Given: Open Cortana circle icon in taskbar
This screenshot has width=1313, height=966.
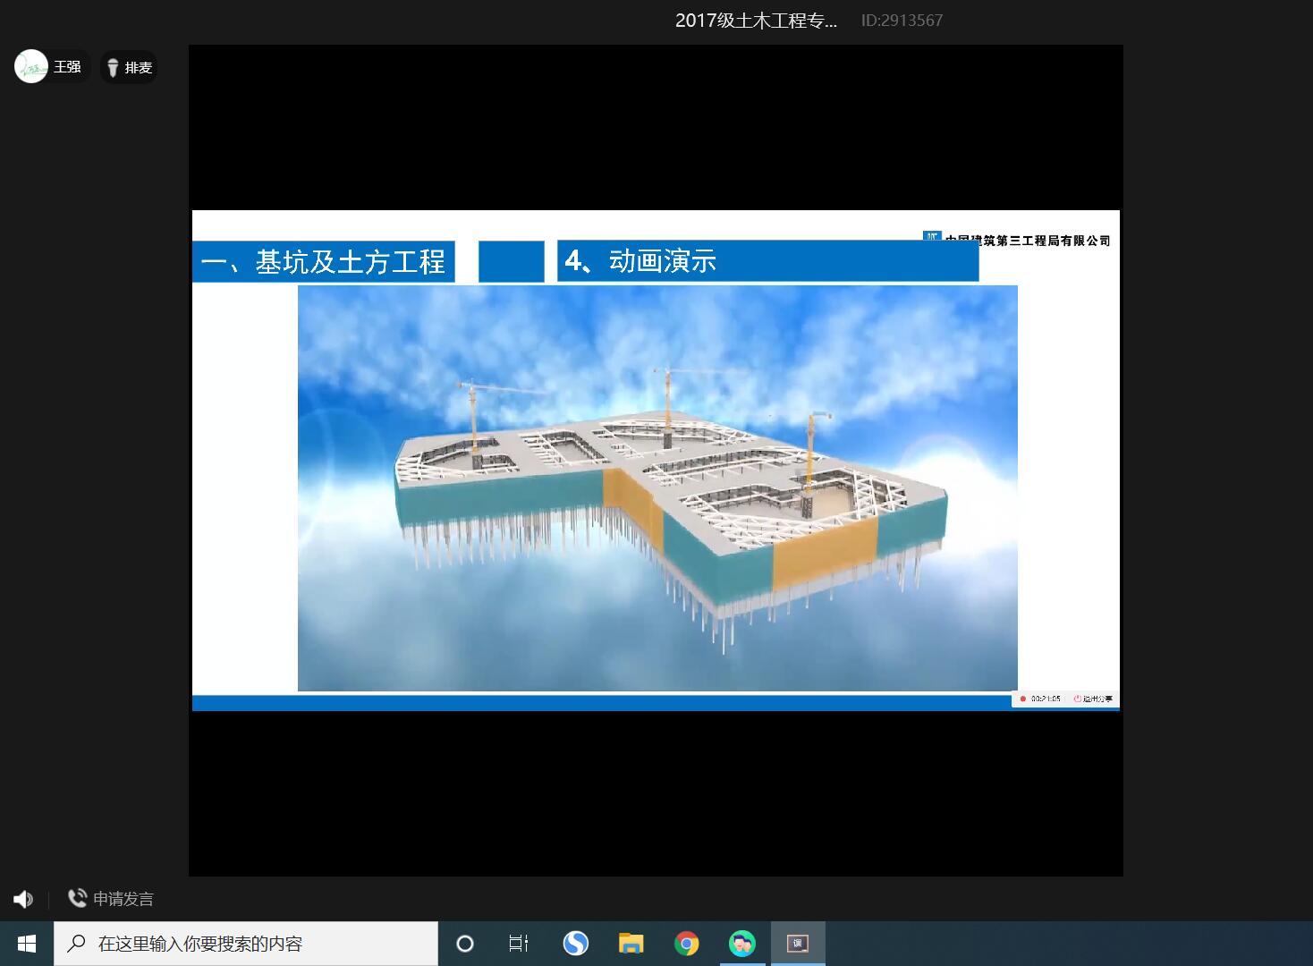Looking at the screenshot, I should (465, 944).
